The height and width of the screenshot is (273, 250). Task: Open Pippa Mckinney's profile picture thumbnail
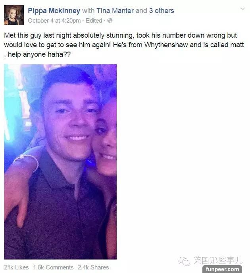14,15
